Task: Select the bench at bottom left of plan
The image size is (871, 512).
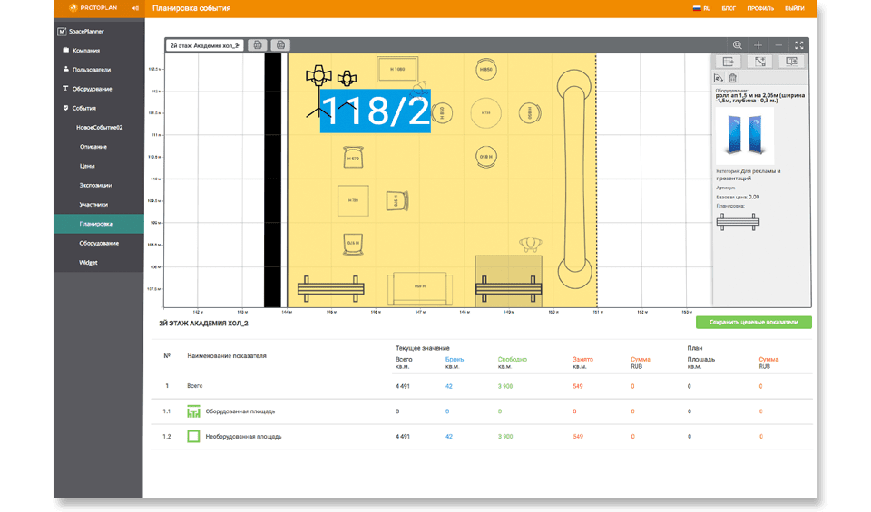Action: click(x=331, y=288)
